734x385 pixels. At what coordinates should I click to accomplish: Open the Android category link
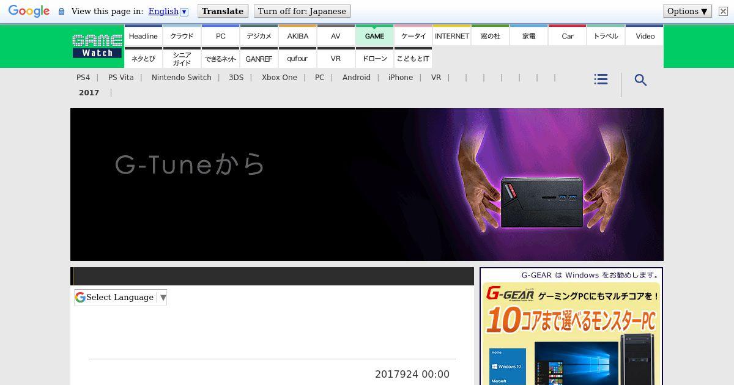(x=357, y=78)
